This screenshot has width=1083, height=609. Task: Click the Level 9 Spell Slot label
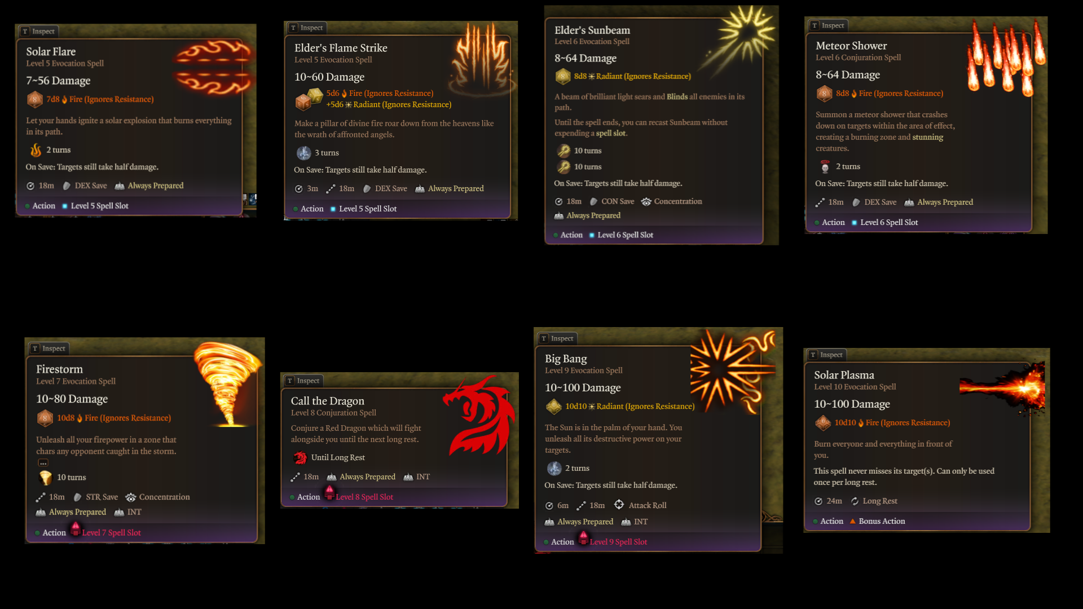pos(618,542)
